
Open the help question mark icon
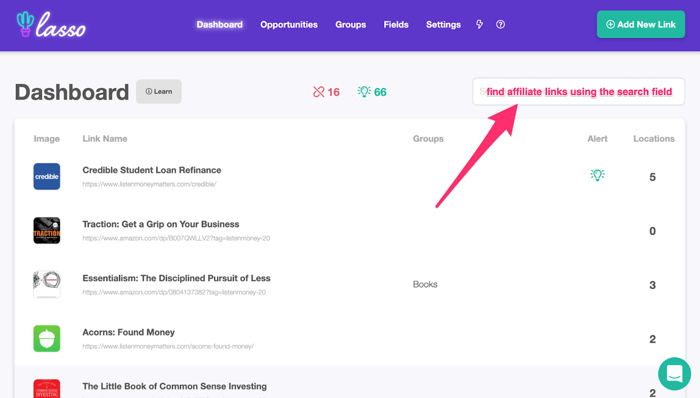pos(501,25)
